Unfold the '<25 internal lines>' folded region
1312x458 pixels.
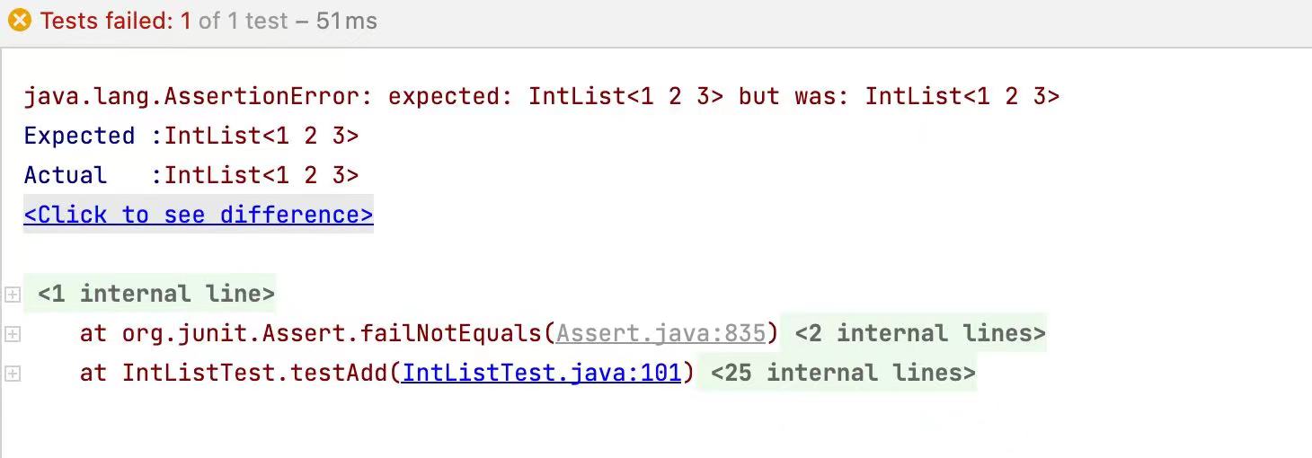pos(842,373)
